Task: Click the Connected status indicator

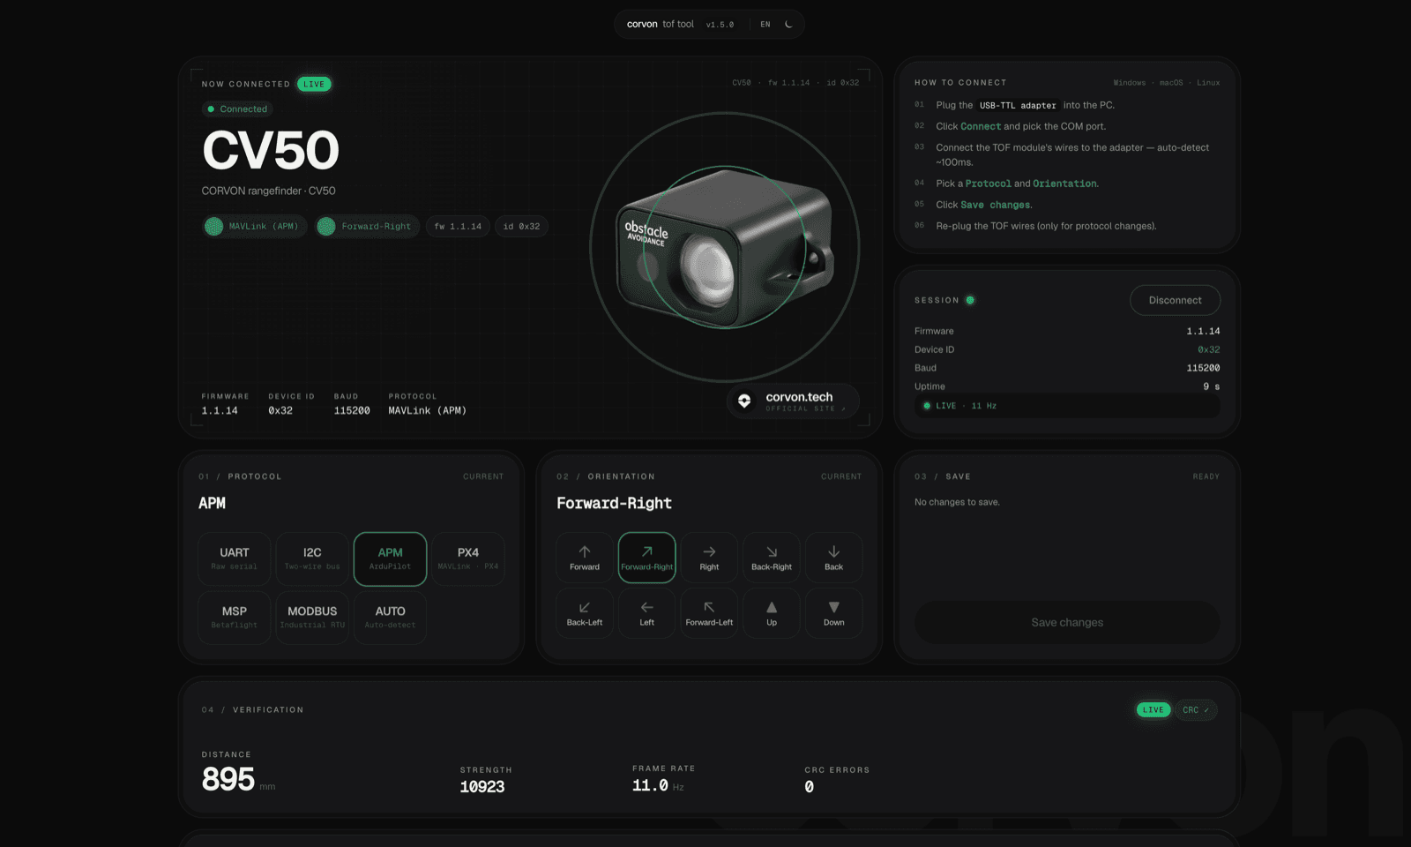Action: point(237,109)
